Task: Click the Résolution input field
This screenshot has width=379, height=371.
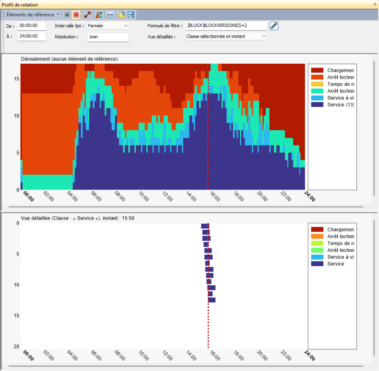Action: pyautogui.click(x=108, y=36)
